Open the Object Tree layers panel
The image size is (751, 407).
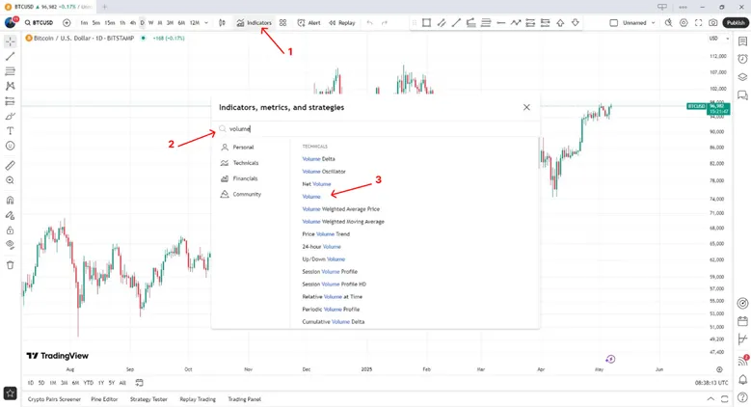742,77
